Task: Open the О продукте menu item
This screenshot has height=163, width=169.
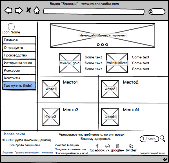Action: tap(19, 48)
